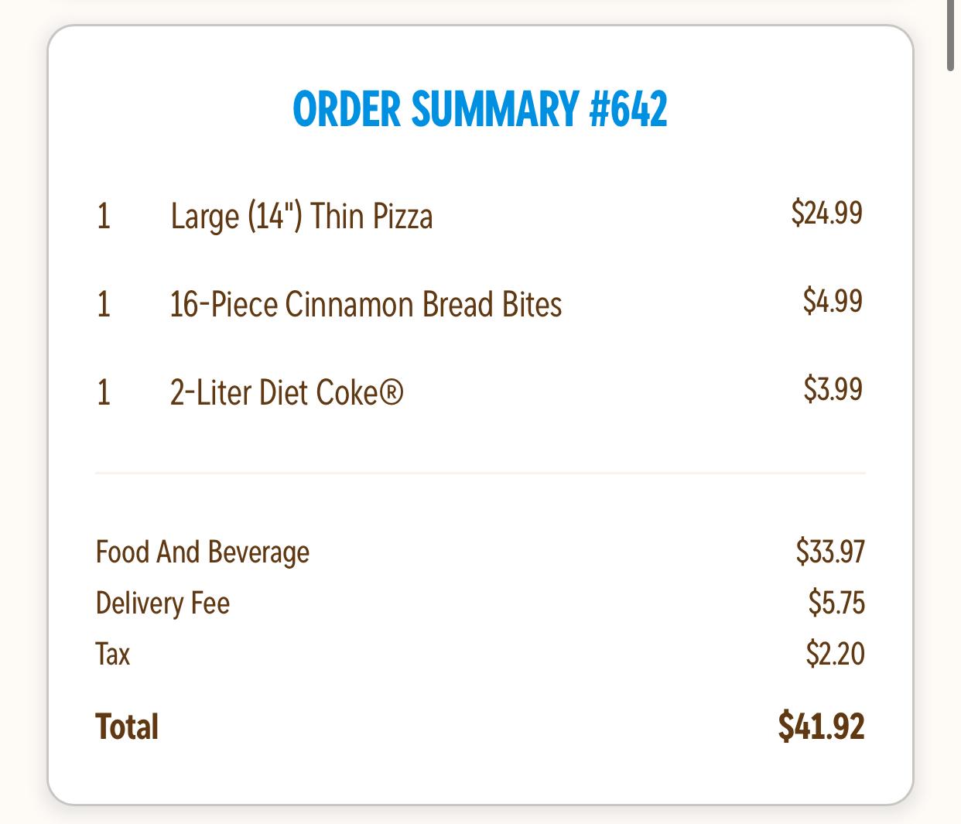Click the 16-Piece Cinnamon Bread Bites item name
Viewport: 961px width, 824px height.
365,304
